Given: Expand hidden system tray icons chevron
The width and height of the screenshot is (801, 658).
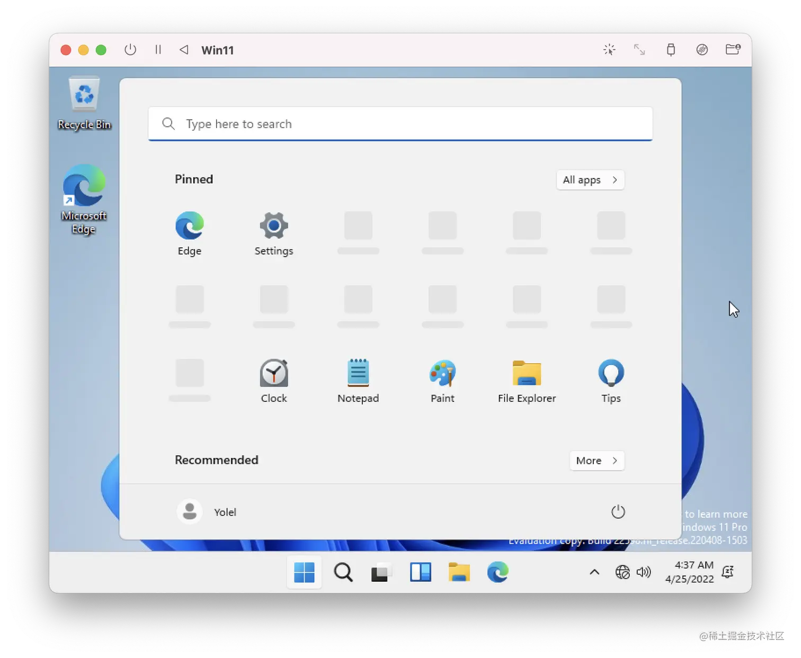Looking at the screenshot, I should click(594, 572).
